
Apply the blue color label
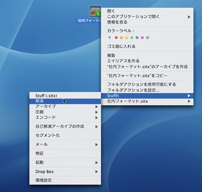coord(137,37)
